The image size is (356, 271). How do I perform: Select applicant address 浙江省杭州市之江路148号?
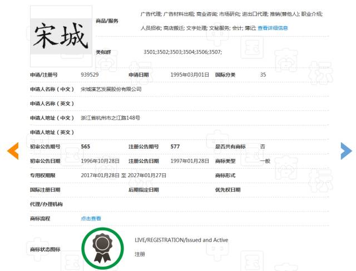tap(110, 118)
